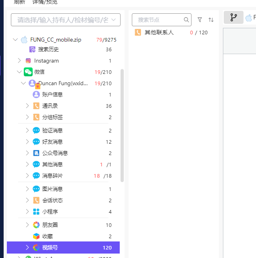Expand the 通讯录 node

[27, 106]
